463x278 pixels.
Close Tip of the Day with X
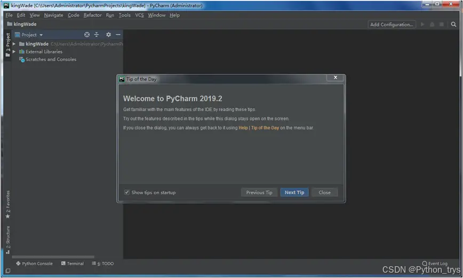coord(336,77)
